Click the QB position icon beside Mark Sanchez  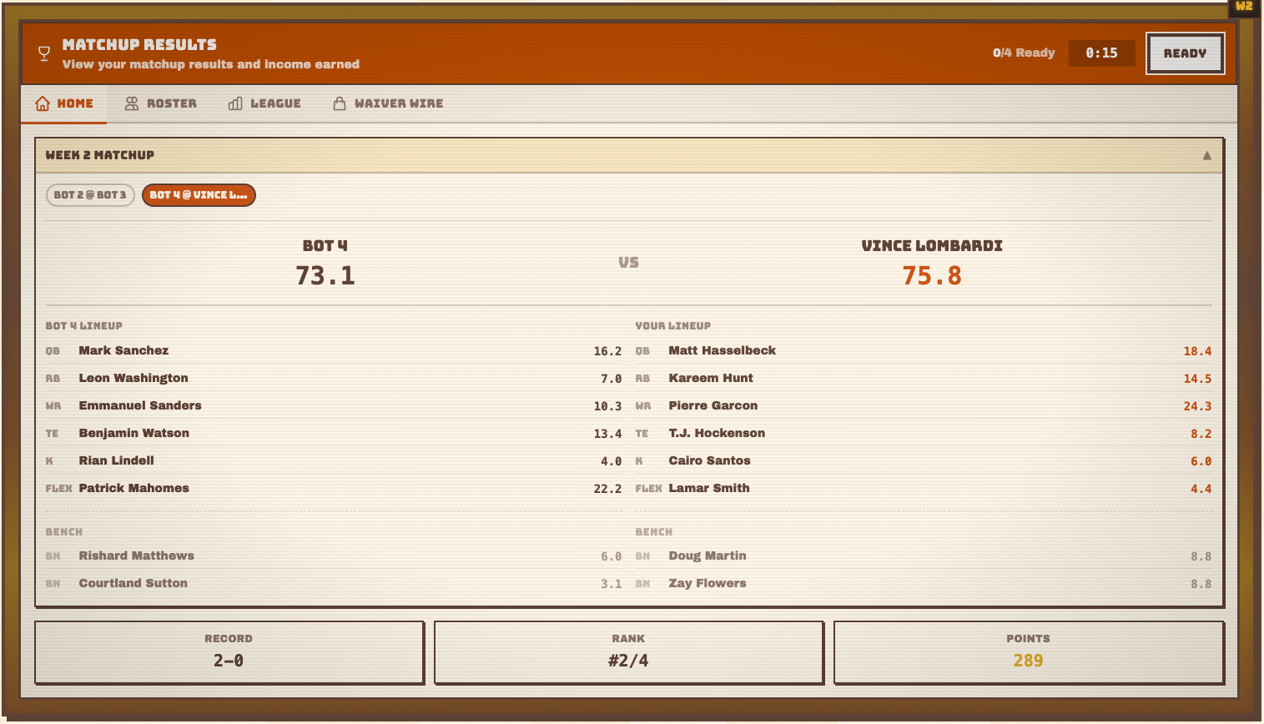coord(53,350)
